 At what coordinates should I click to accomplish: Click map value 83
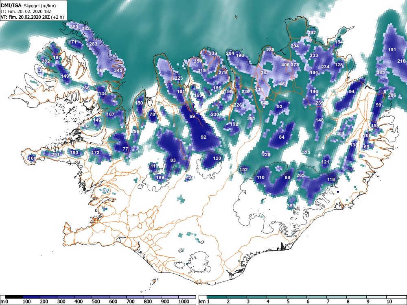click(x=173, y=160)
